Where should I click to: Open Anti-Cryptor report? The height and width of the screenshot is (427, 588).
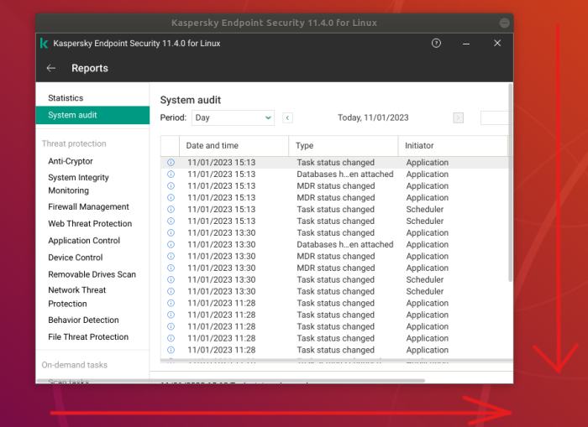71,161
